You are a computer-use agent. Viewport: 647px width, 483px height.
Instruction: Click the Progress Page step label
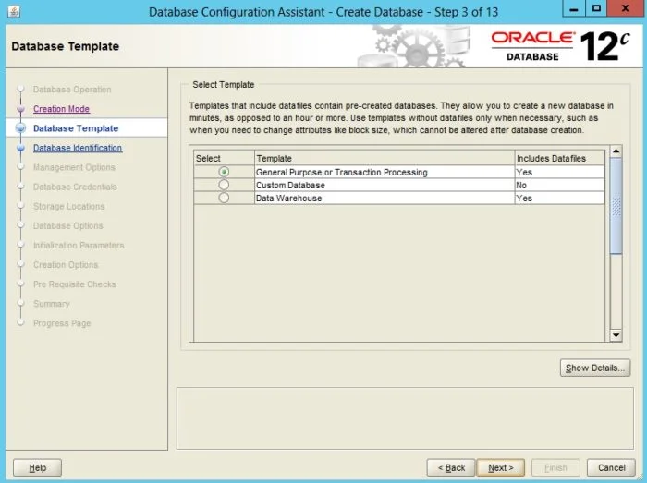[62, 323]
